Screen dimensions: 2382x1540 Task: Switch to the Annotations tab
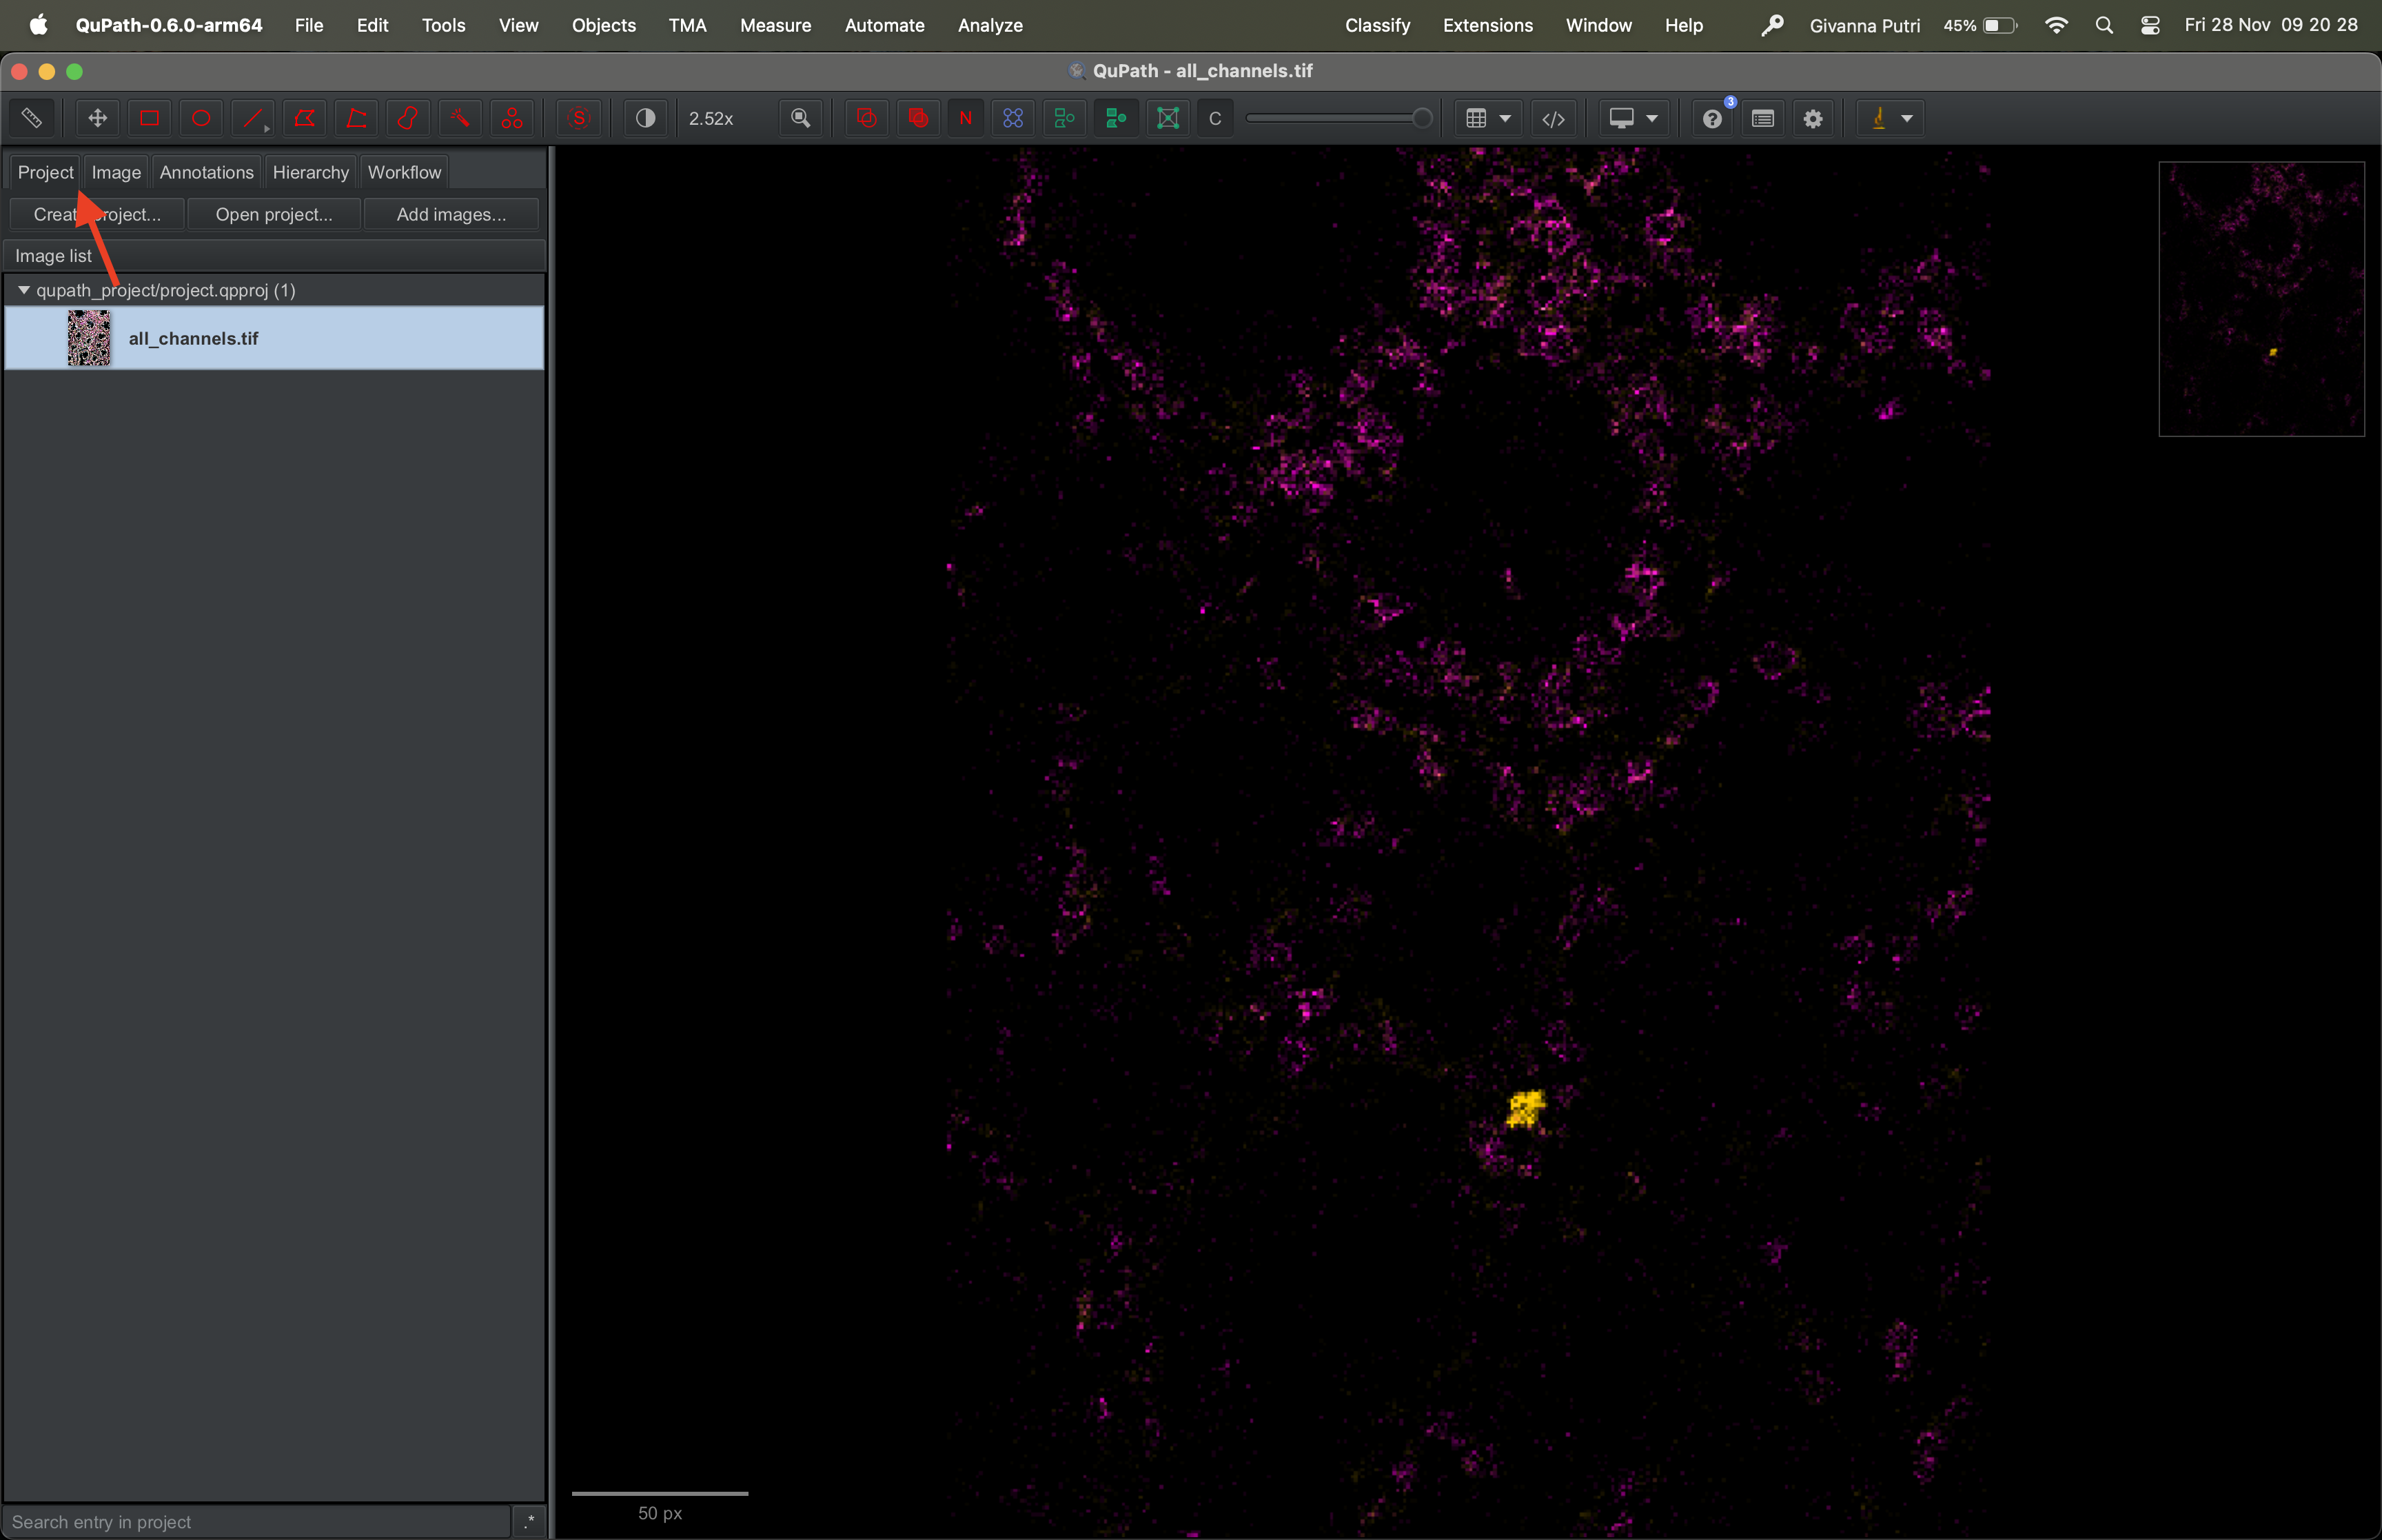206,172
